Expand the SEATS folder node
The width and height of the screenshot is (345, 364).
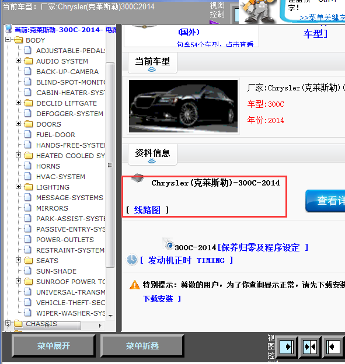(18, 260)
